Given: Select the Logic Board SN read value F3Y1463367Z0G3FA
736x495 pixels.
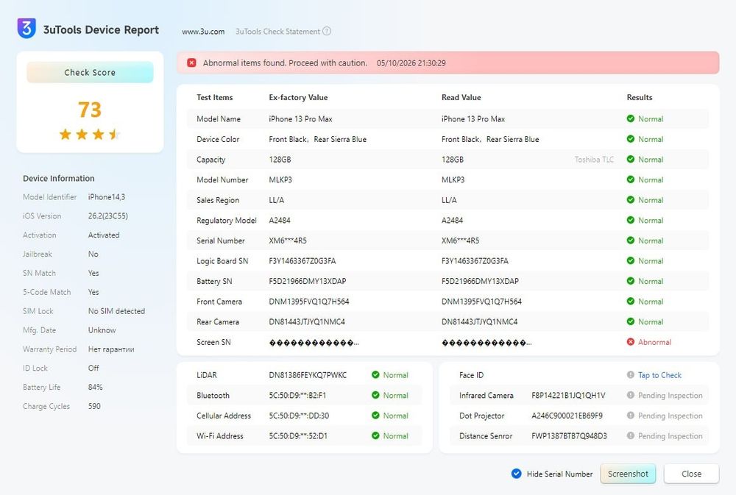Looking at the screenshot, I should pos(475,261).
